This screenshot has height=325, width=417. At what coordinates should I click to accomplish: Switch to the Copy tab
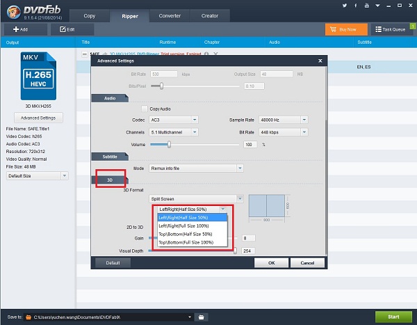[90, 16]
